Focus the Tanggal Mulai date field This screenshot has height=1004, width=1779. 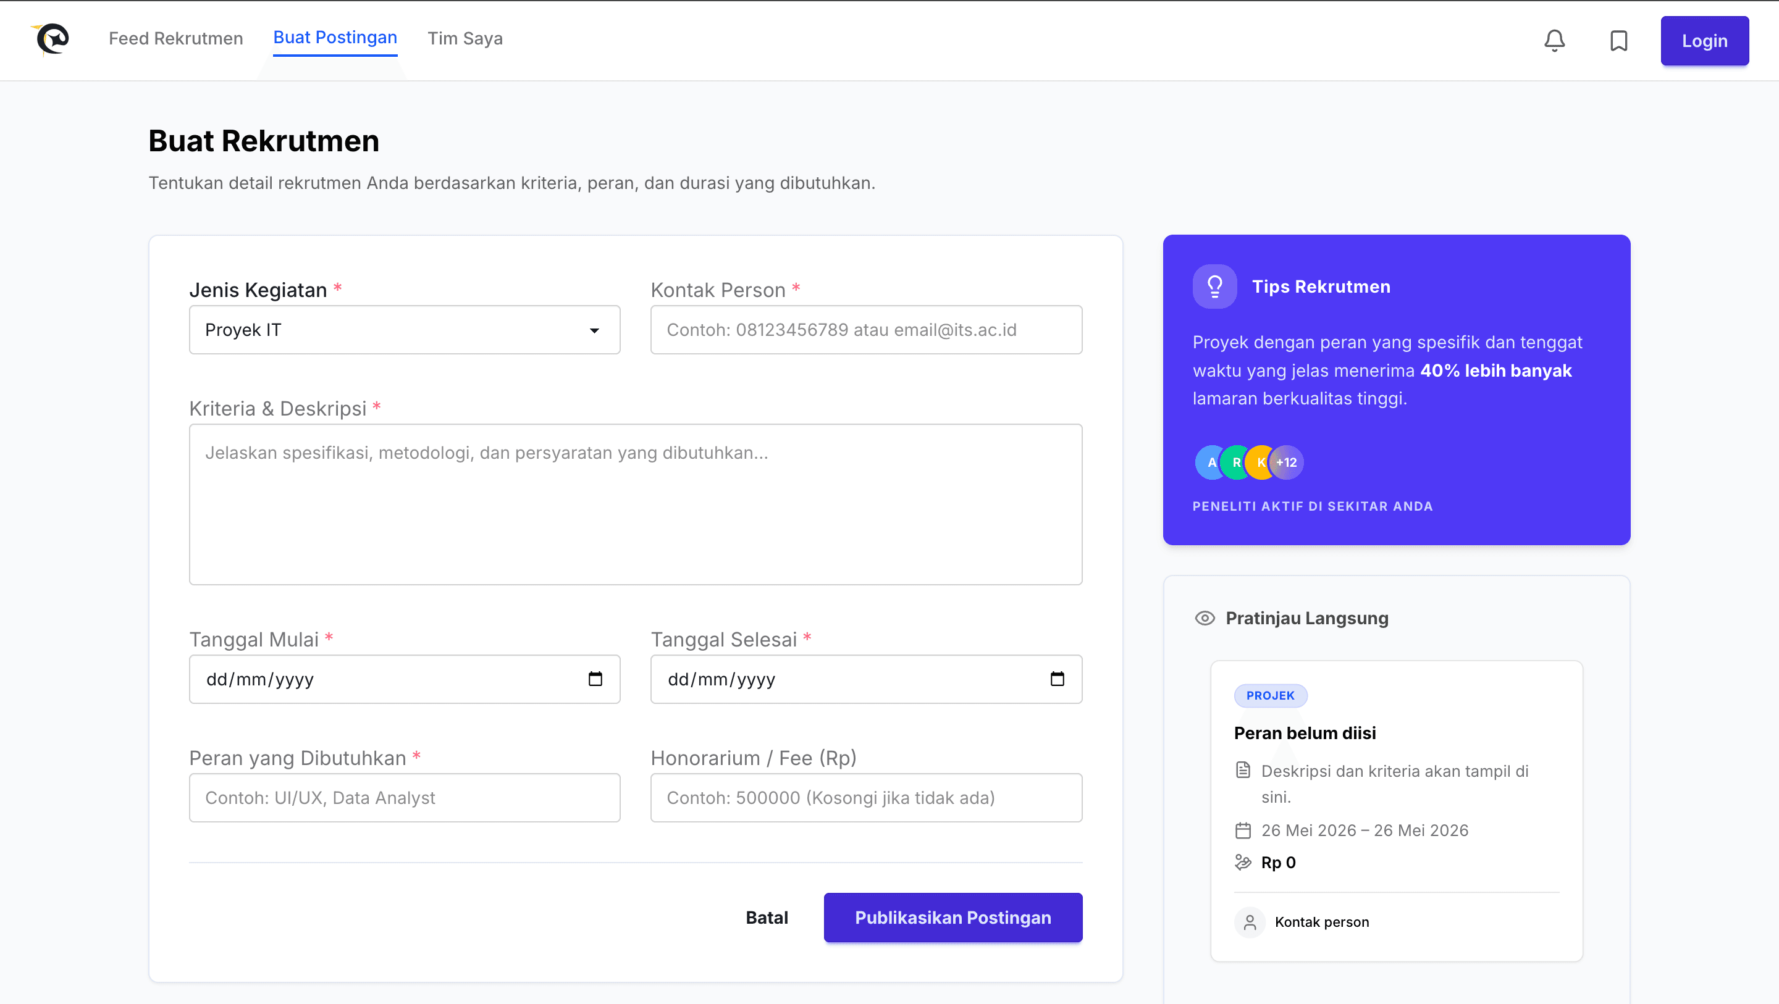click(405, 679)
